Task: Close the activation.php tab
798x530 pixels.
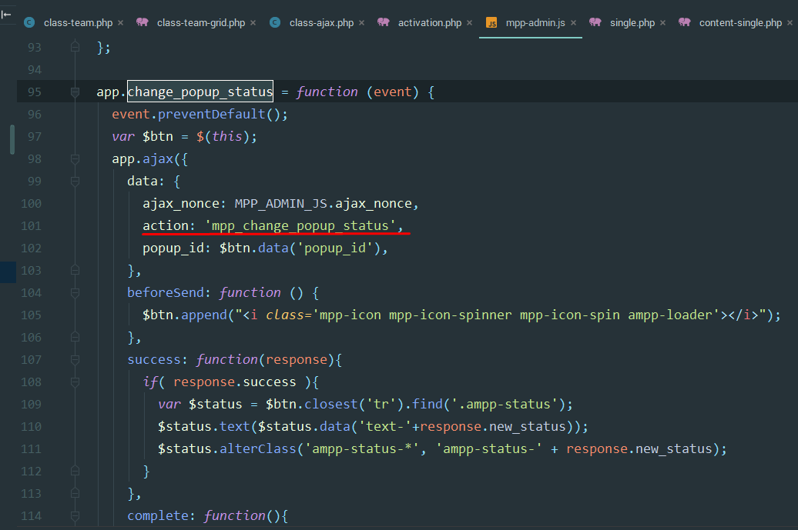Action: (469, 23)
